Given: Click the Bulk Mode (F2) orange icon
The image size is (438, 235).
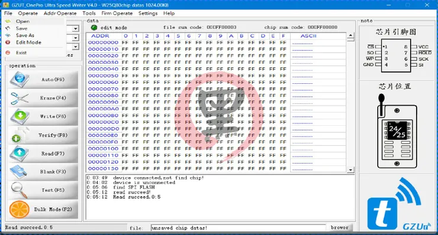Looking at the screenshot, I should pos(19,209).
